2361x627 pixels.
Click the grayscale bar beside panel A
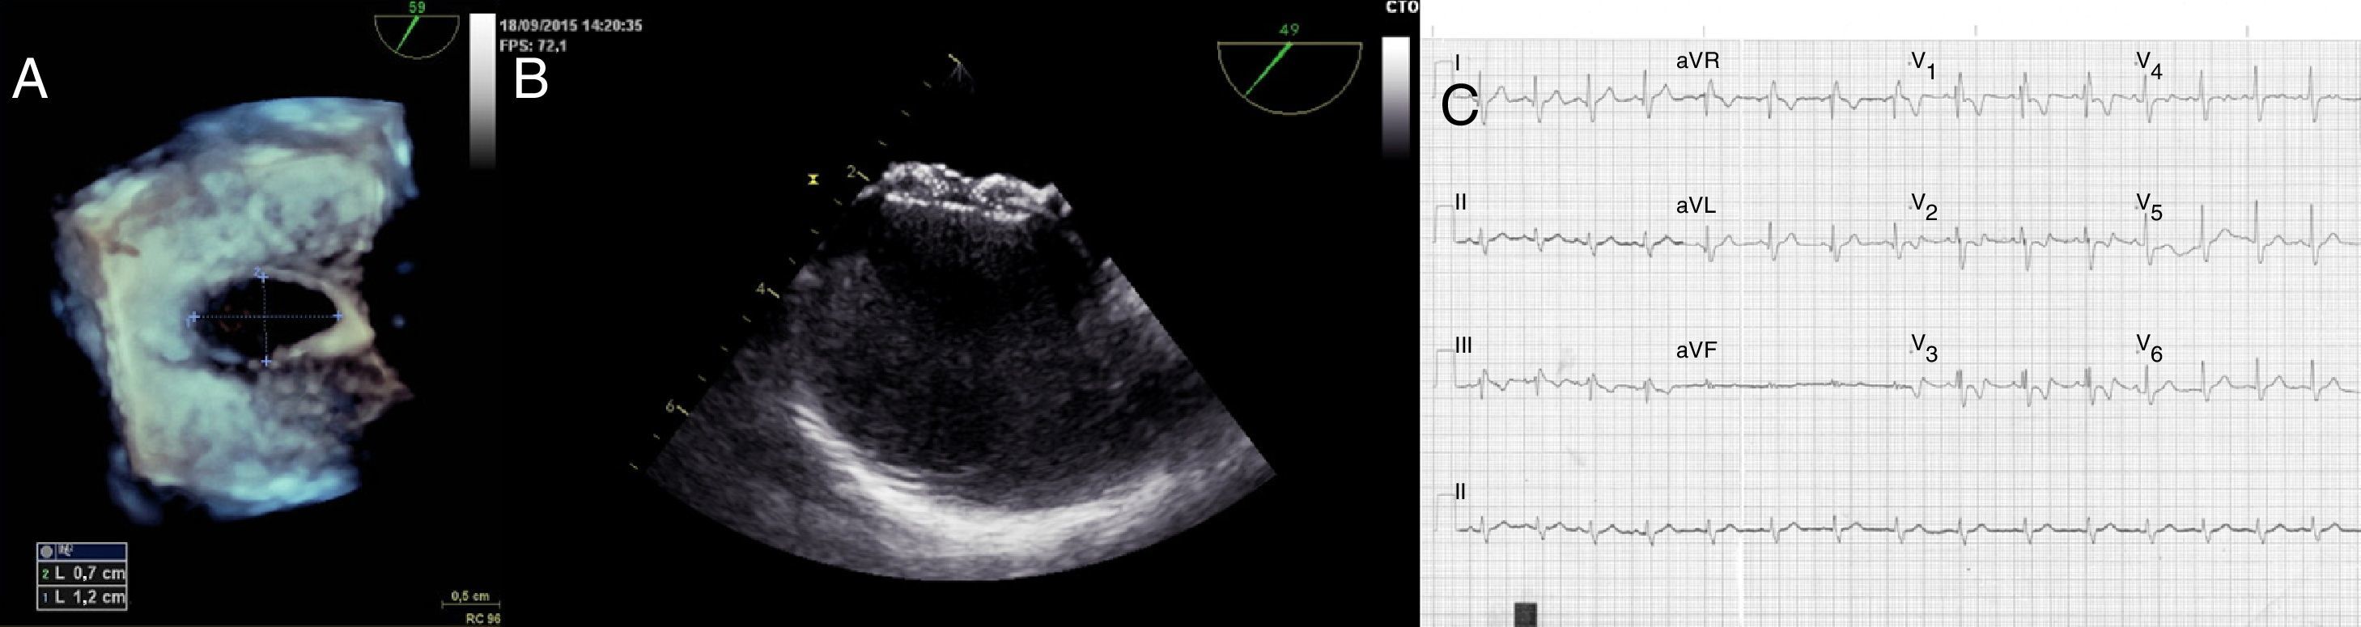[x=482, y=91]
